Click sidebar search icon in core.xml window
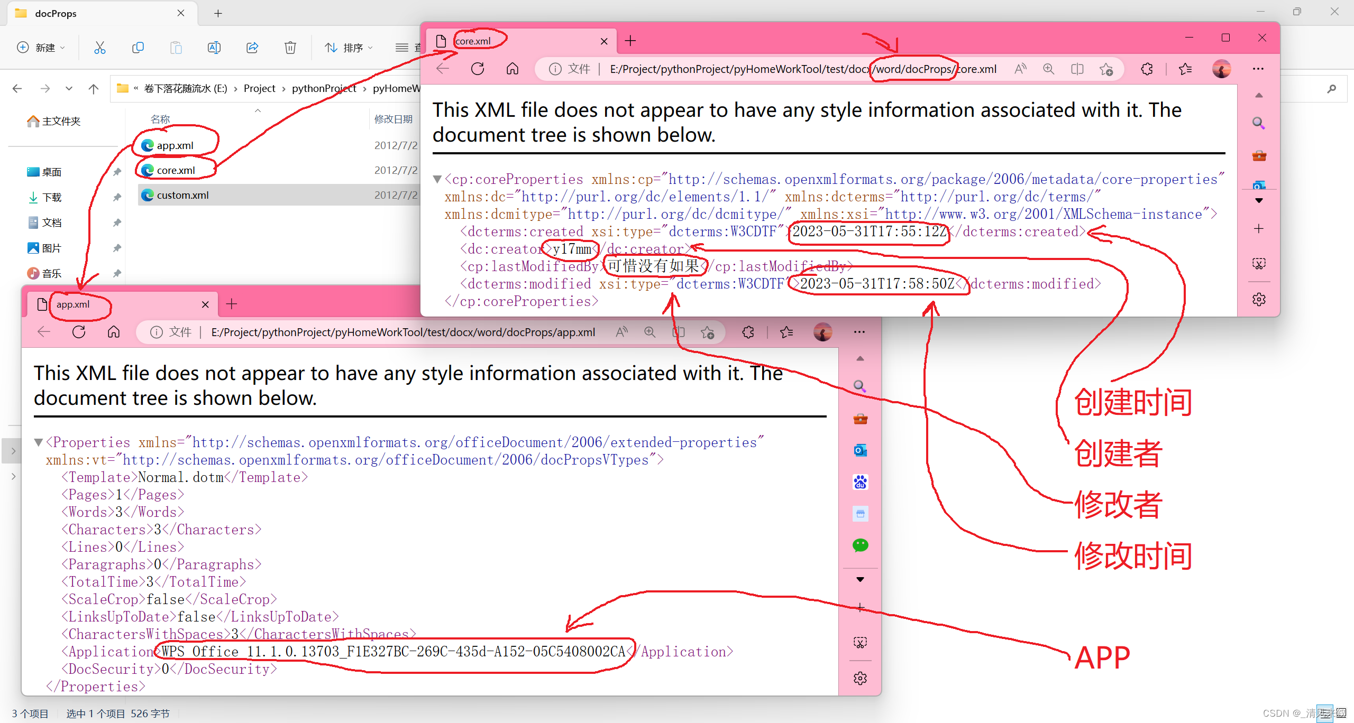This screenshot has width=1354, height=723. 1259,123
